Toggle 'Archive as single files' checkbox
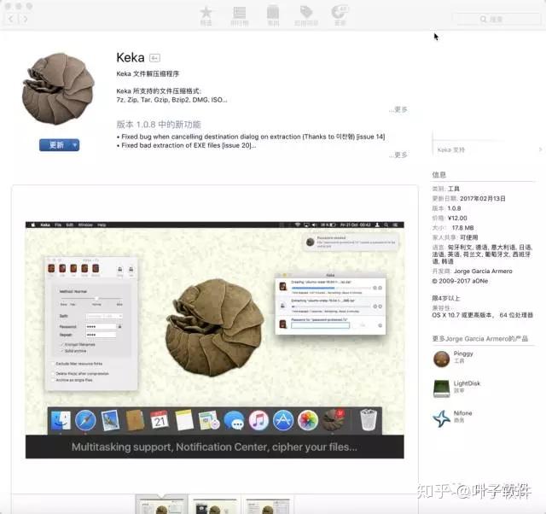 click(53, 380)
